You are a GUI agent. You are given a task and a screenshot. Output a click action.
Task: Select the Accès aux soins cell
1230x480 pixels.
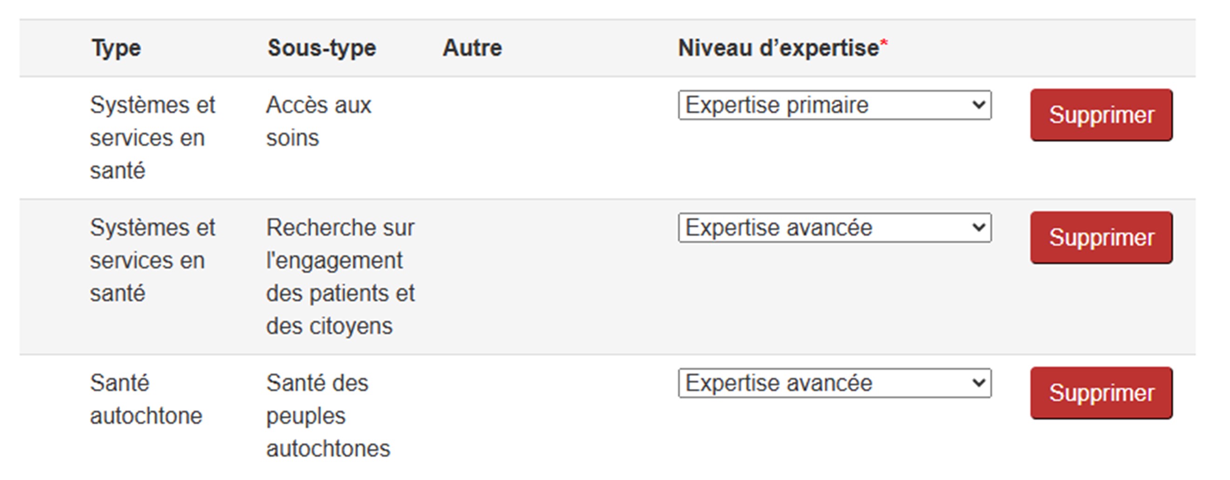(x=318, y=122)
